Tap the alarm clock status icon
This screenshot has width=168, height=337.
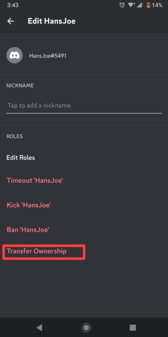122,5
